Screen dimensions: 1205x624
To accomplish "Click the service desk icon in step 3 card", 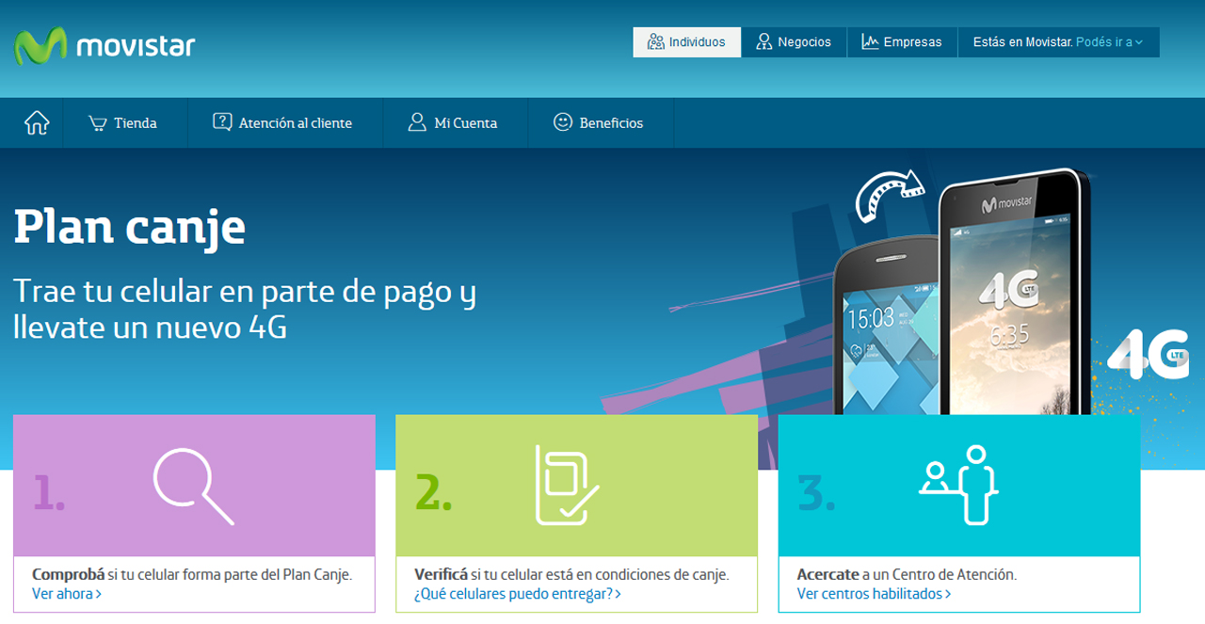I will point(959,485).
